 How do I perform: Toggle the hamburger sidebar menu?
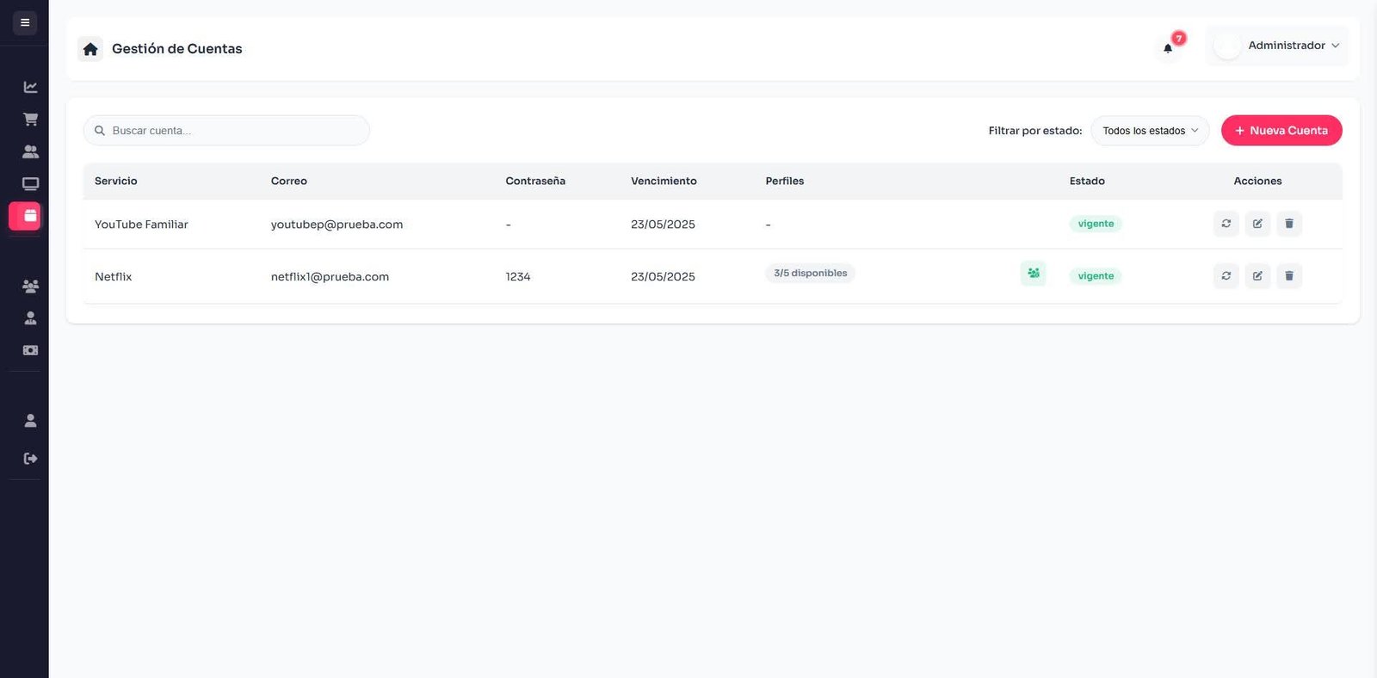[25, 22]
